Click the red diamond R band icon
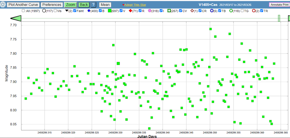 click(x=130, y=11)
